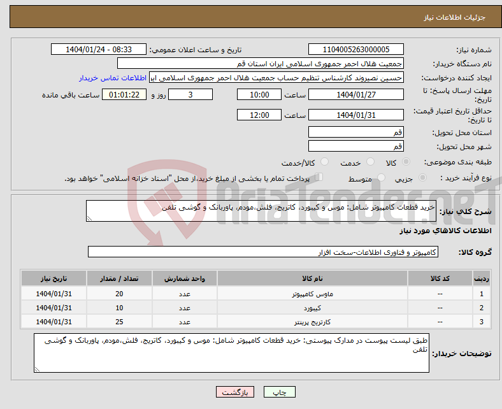502x409 pixels.
Task: Select the کالا radio button
Action: tap(406, 162)
